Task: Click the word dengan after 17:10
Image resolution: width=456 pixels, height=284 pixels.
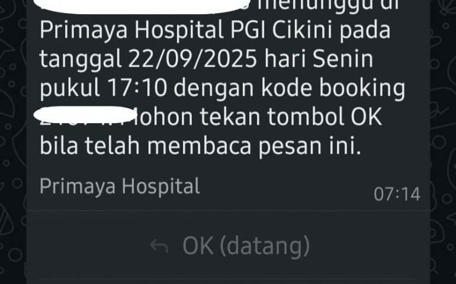Action: 213,89
